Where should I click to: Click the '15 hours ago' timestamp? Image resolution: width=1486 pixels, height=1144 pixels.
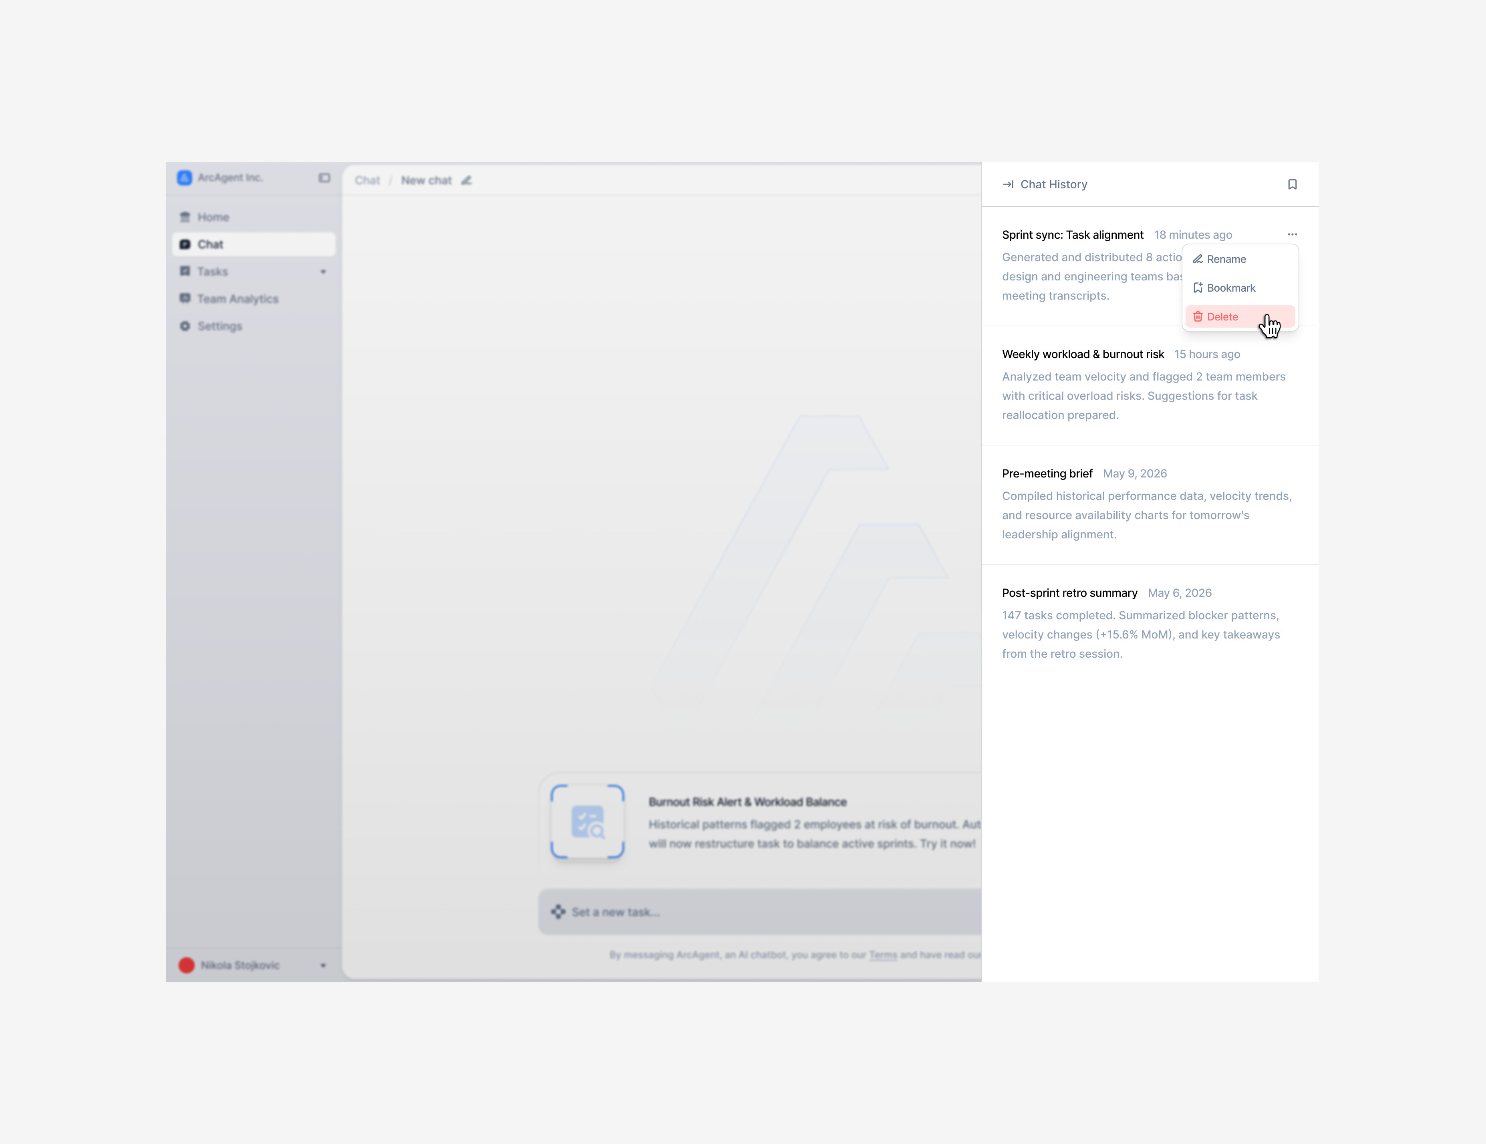click(x=1207, y=354)
